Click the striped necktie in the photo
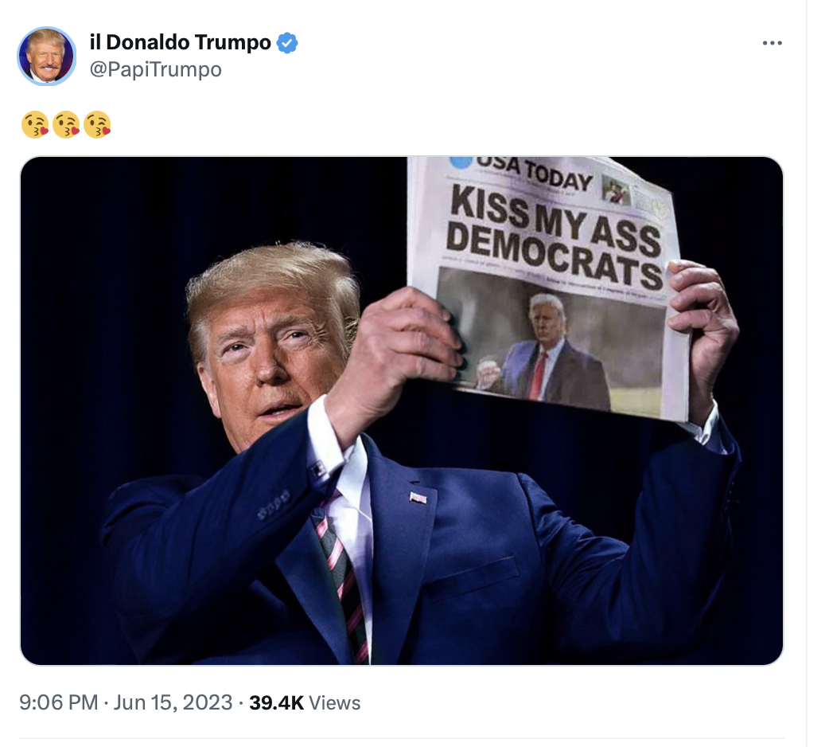Screen dimensions: 829x747 (341, 579)
